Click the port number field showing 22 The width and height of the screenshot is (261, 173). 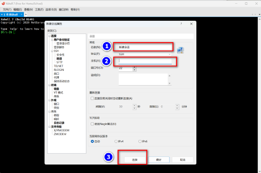click(x=126, y=69)
